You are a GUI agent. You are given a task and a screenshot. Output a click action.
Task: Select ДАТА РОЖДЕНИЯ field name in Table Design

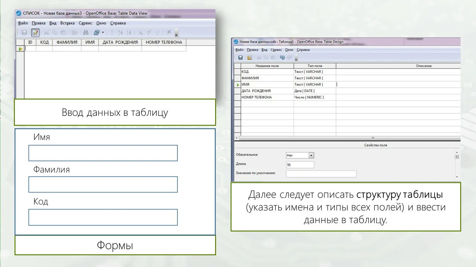[267, 91]
